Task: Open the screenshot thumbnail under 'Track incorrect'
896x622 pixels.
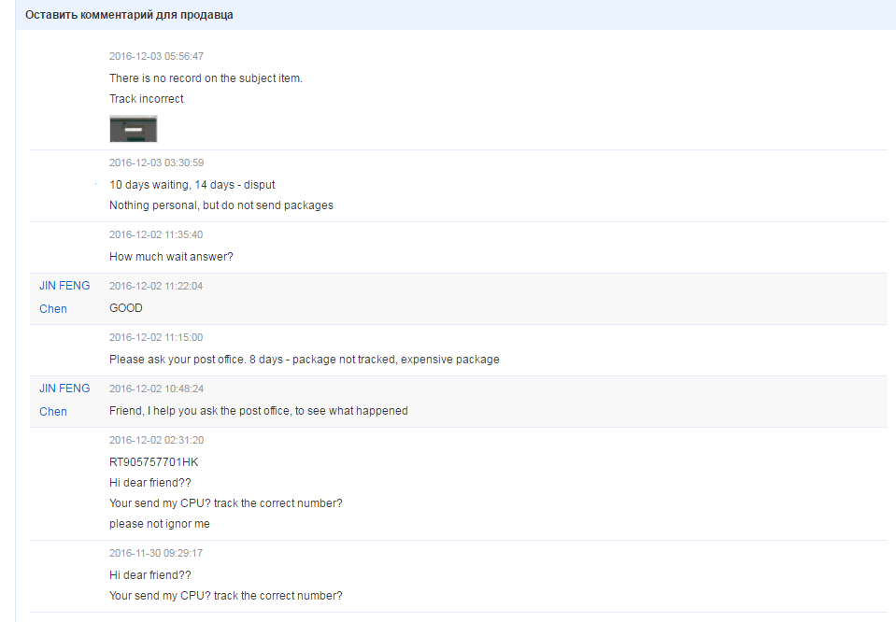Action: [133, 129]
